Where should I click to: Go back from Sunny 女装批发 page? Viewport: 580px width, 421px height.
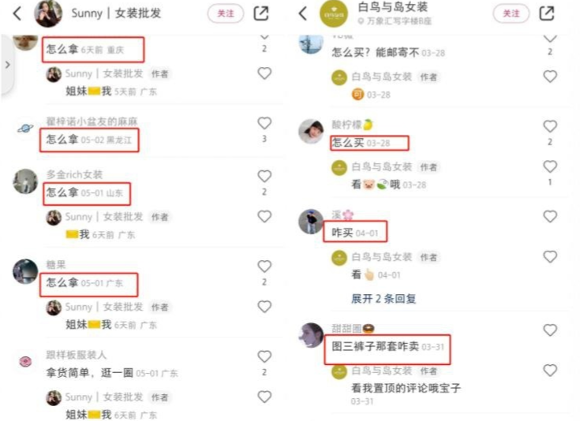tap(17, 13)
